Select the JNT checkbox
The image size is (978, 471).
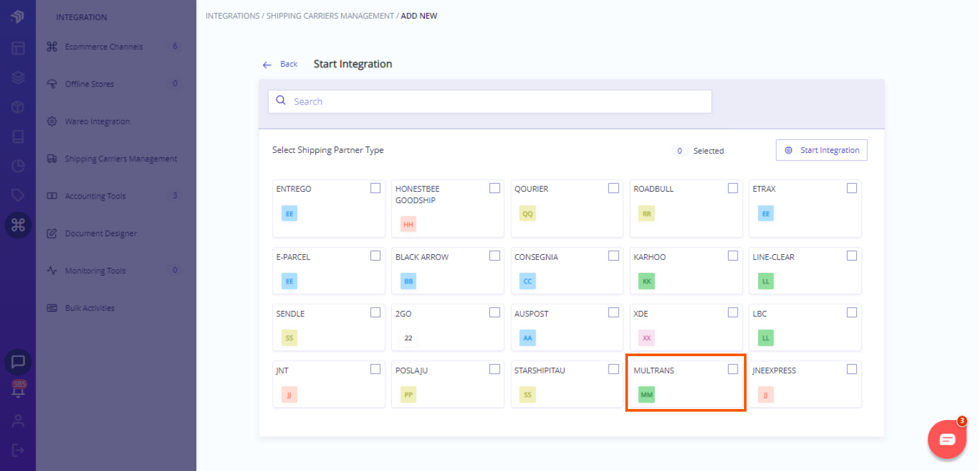tap(375, 369)
